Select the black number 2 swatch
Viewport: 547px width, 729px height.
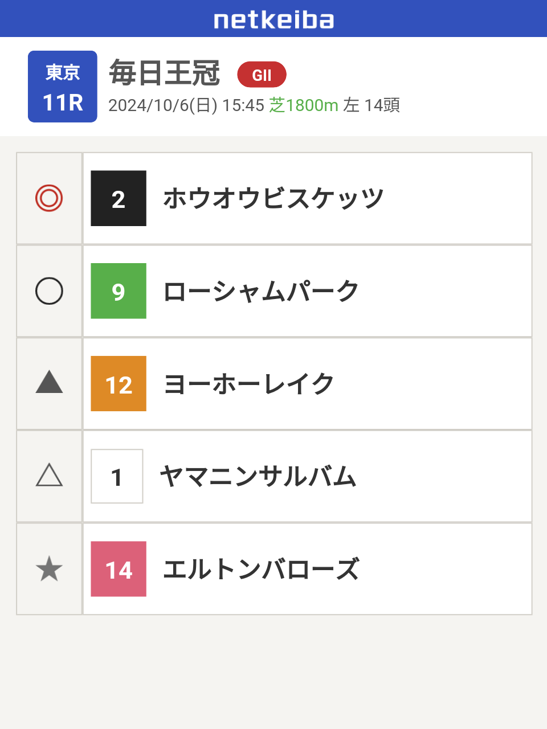(119, 198)
